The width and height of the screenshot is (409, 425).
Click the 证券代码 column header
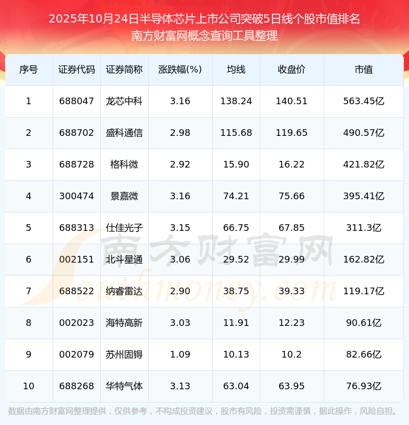click(77, 69)
